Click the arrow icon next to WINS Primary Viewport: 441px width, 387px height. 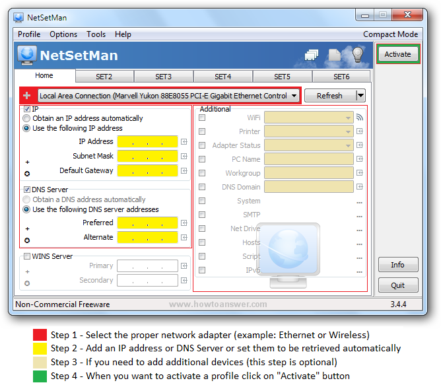pos(184,265)
